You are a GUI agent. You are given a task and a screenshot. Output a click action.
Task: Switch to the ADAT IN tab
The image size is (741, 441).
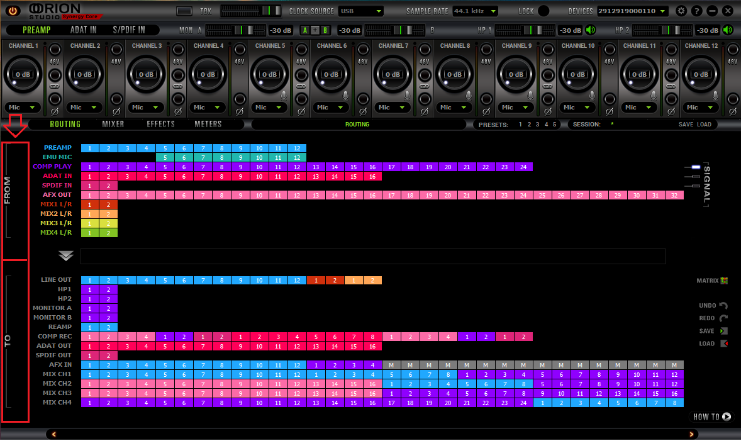tap(83, 30)
